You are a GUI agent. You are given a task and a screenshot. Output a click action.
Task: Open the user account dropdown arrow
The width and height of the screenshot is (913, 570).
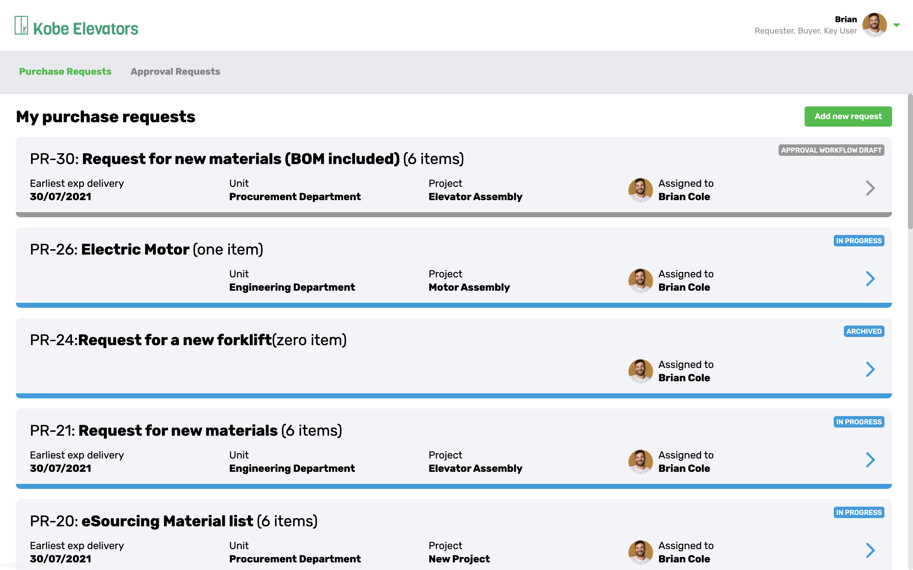(897, 25)
